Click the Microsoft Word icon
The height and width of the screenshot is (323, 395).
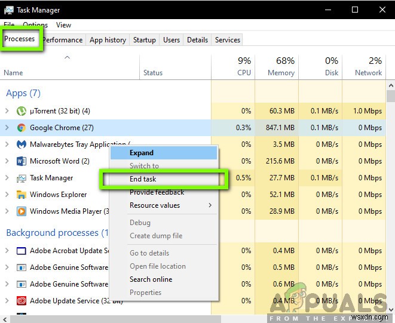[22, 161]
